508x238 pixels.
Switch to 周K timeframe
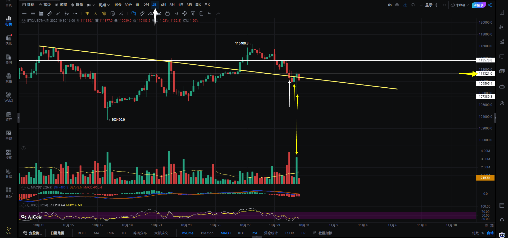click(x=198, y=5)
